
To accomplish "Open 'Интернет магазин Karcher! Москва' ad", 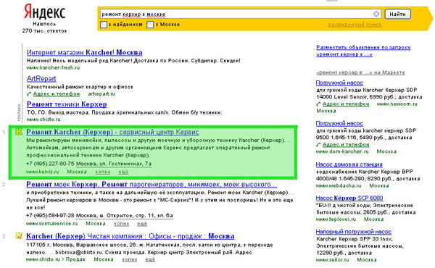I will [x=85, y=52].
